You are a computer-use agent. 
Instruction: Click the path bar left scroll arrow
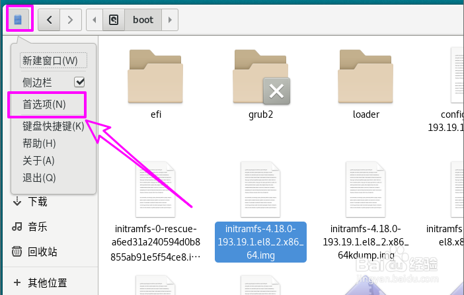(x=95, y=20)
